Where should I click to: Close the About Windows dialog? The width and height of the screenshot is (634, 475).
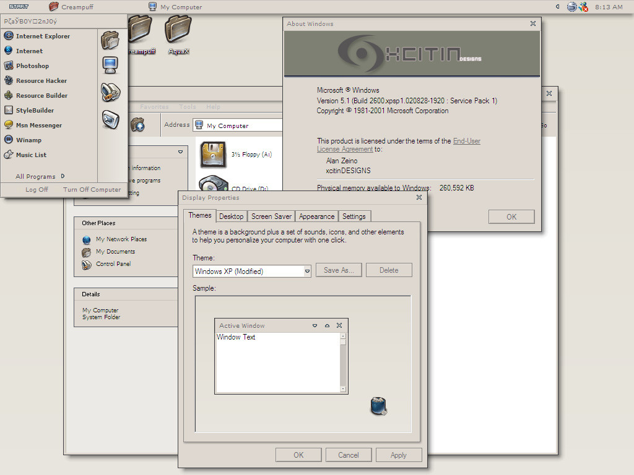pyautogui.click(x=533, y=24)
